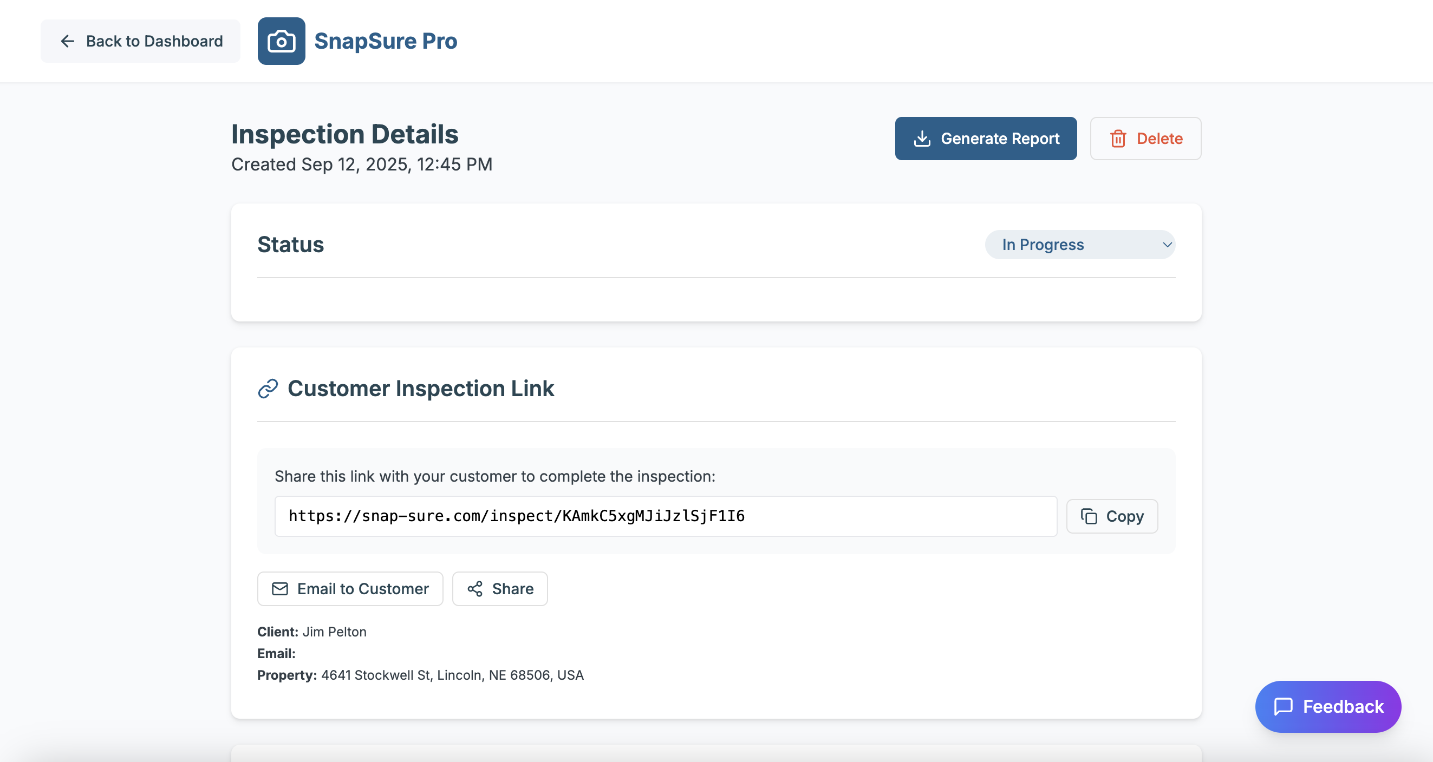Click the copy clipboard icon
Screen dimensions: 1433x762
click(x=1089, y=516)
